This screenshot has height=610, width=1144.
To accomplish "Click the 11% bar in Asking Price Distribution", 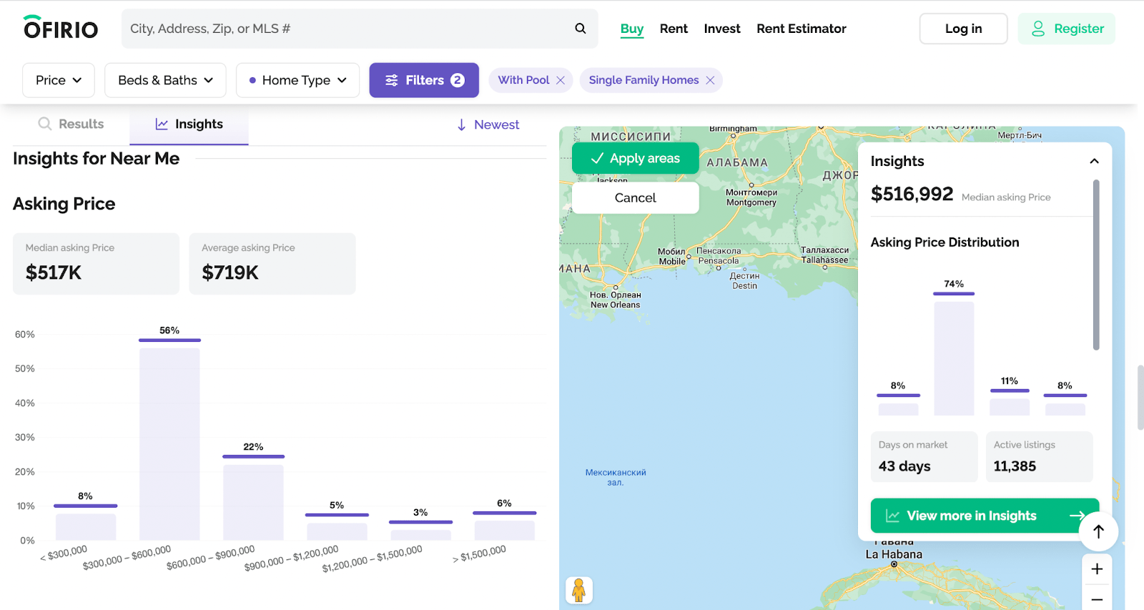I will (x=1010, y=407).
